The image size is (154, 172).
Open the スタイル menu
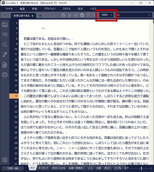coord(67,9)
